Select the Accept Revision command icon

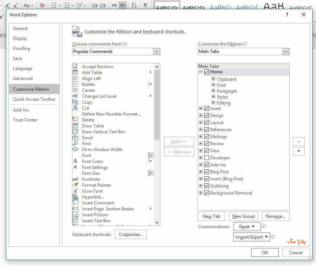75,67
